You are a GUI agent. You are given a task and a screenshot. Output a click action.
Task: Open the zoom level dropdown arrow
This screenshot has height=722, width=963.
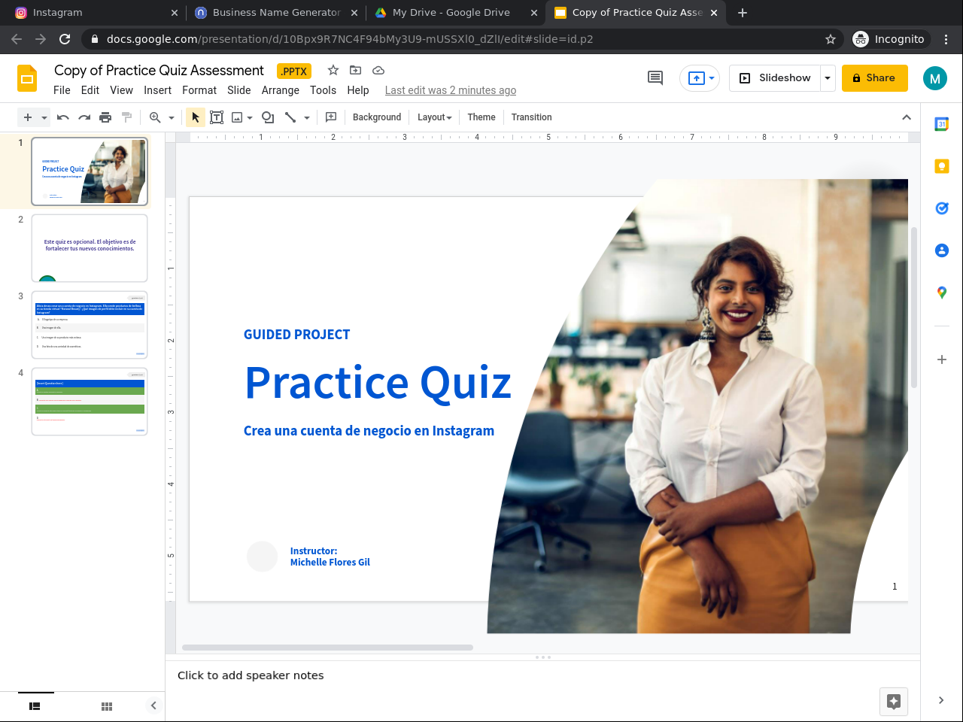pyautogui.click(x=172, y=117)
